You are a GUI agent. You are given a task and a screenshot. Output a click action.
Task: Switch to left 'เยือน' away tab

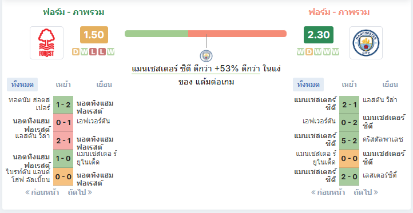click(x=104, y=85)
